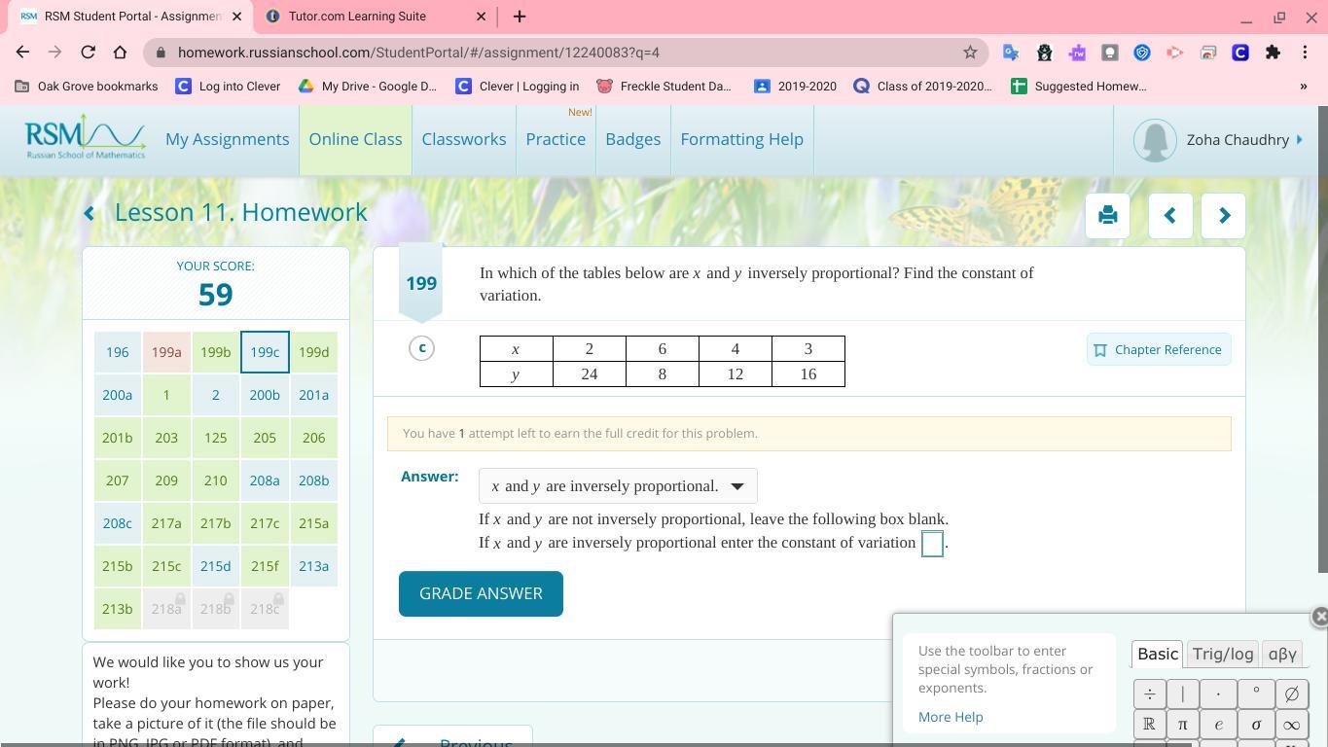
Task: Click the RSM logo
Action: click(x=86, y=137)
